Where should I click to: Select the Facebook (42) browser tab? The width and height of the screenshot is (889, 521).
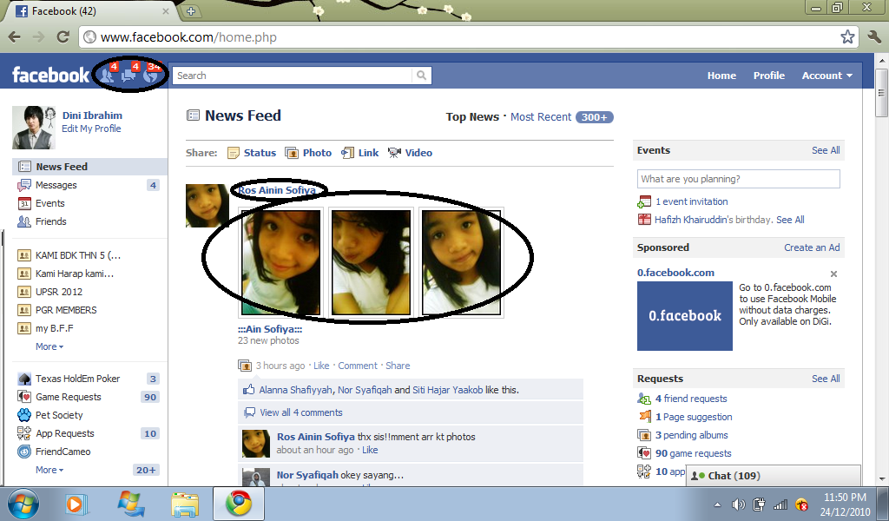click(92, 10)
